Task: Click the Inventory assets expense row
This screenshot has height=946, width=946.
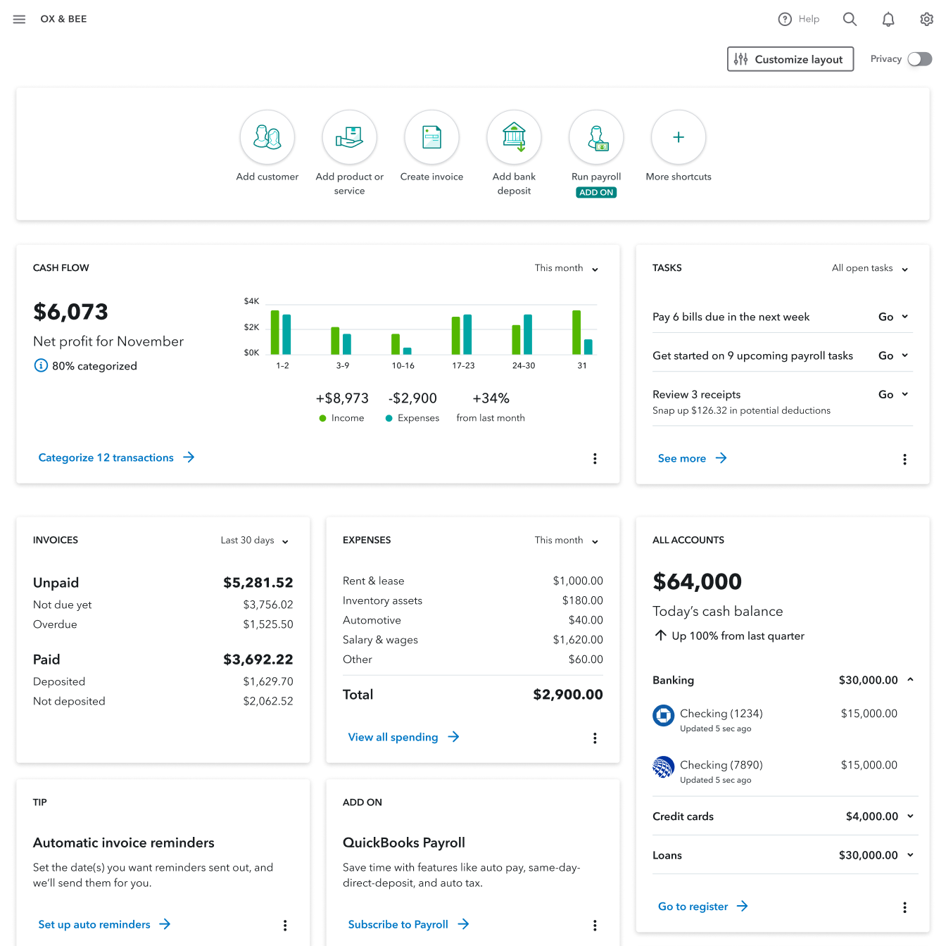Action: pyautogui.click(x=473, y=600)
